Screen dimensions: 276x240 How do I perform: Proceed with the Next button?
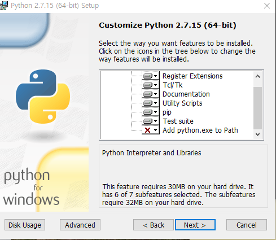pyautogui.click(x=195, y=225)
